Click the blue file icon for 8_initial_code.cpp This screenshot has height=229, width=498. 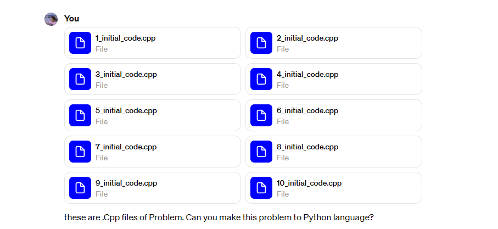(x=261, y=152)
